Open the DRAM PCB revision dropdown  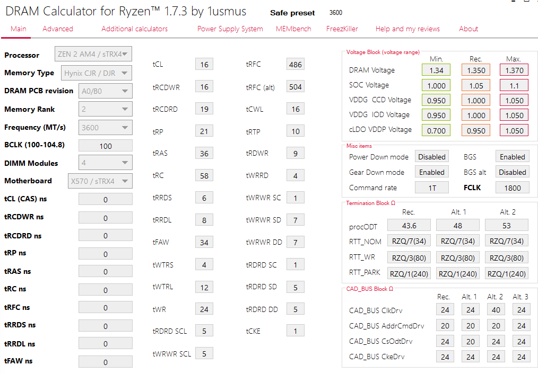coord(106,91)
